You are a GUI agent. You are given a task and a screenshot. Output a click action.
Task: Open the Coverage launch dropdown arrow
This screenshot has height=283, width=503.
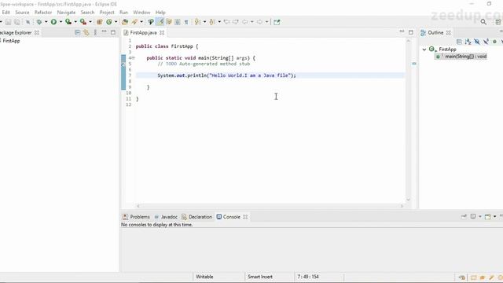tap(75, 22)
